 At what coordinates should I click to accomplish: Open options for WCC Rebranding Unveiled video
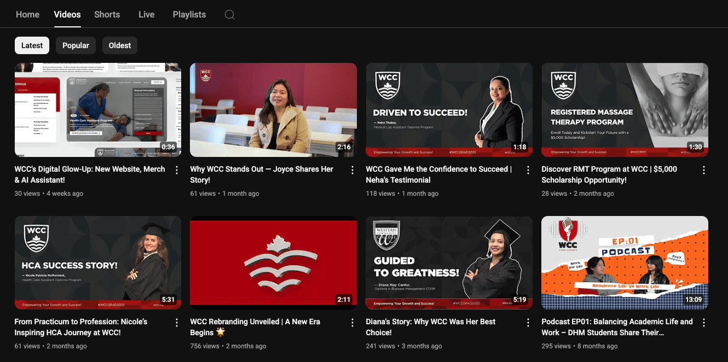pos(353,323)
